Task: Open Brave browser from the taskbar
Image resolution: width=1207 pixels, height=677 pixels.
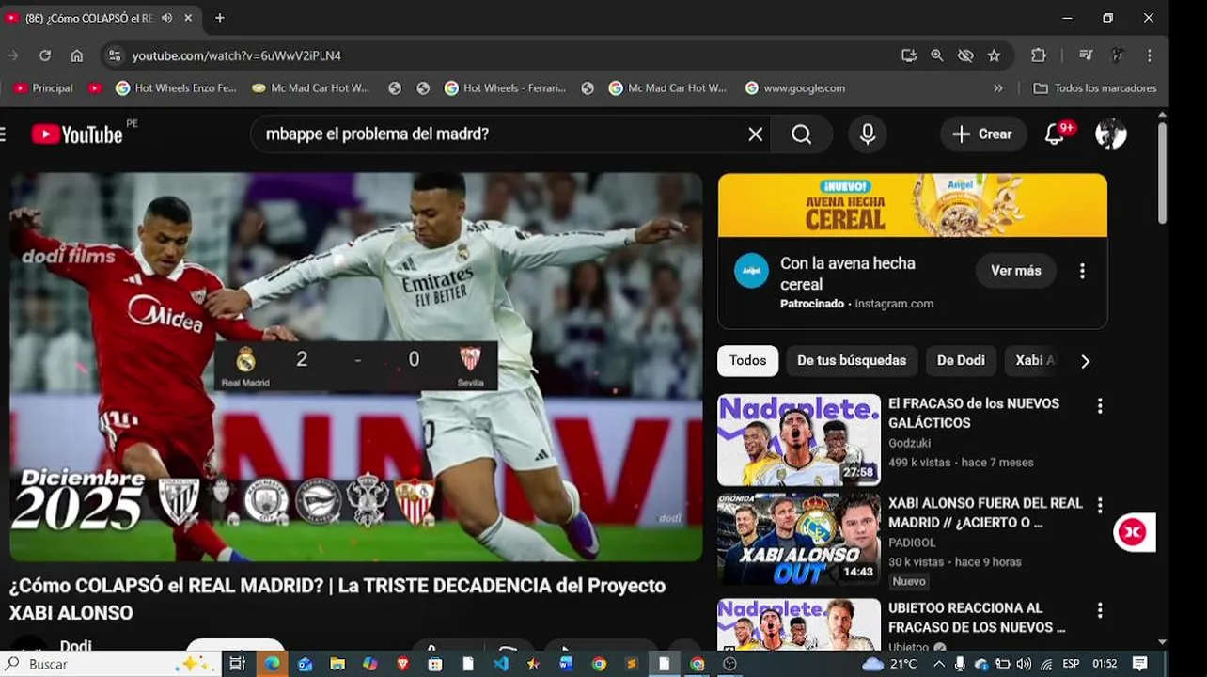Action: tap(403, 664)
